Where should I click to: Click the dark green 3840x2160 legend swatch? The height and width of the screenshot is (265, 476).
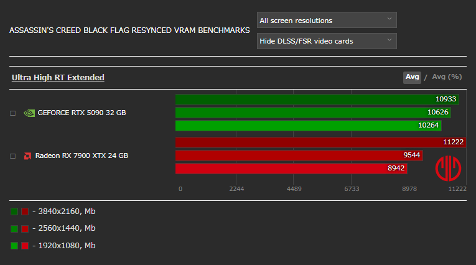click(14, 212)
